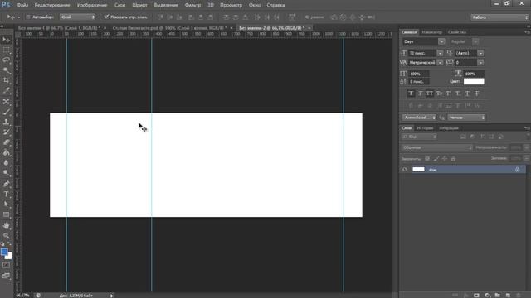Click the adjustment layer icon at bottom
This screenshot has height=298, width=531.
[487, 295]
